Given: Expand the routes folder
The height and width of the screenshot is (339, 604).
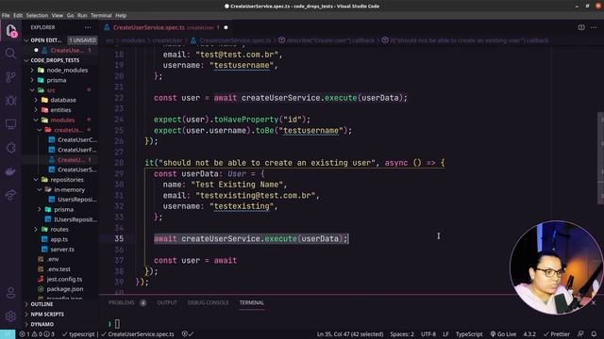Looking at the screenshot, I should pyautogui.click(x=59, y=230).
